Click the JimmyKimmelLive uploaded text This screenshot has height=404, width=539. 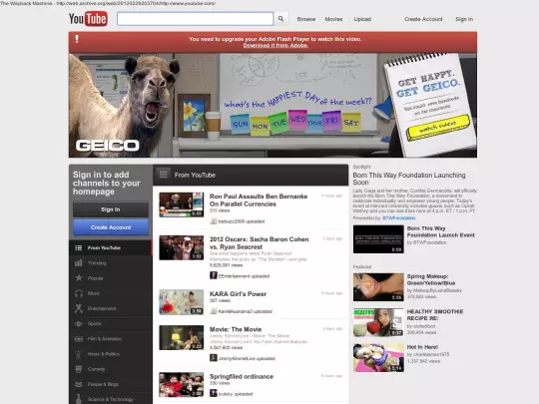(247, 358)
